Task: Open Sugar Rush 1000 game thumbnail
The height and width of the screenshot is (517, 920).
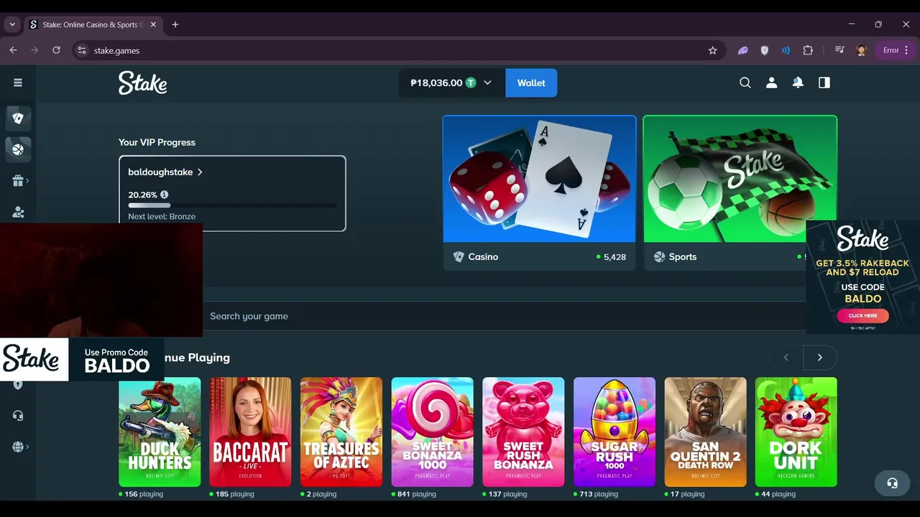Action: pos(615,432)
